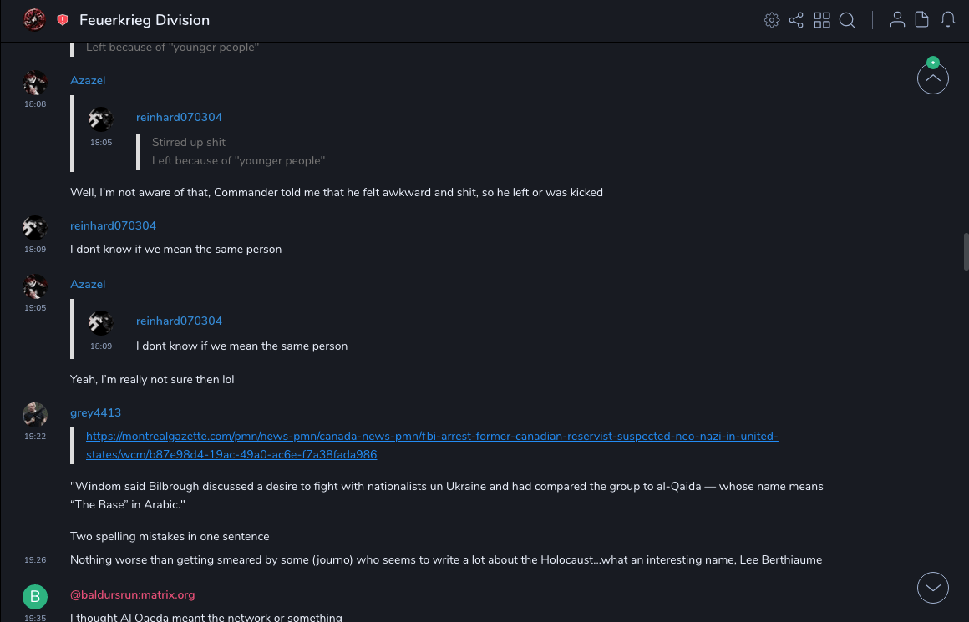Select the @baldursrun:matrix.org sender name
Viewport: 969px width, 622px height.
click(132, 594)
